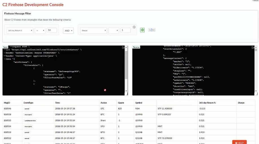Copy the Receive panel contents
Image resolution: width=259 pixels, height=144 pixels.
(x=253, y=47)
